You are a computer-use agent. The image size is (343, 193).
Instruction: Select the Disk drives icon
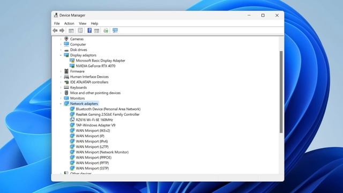click(x=66, y=50)
